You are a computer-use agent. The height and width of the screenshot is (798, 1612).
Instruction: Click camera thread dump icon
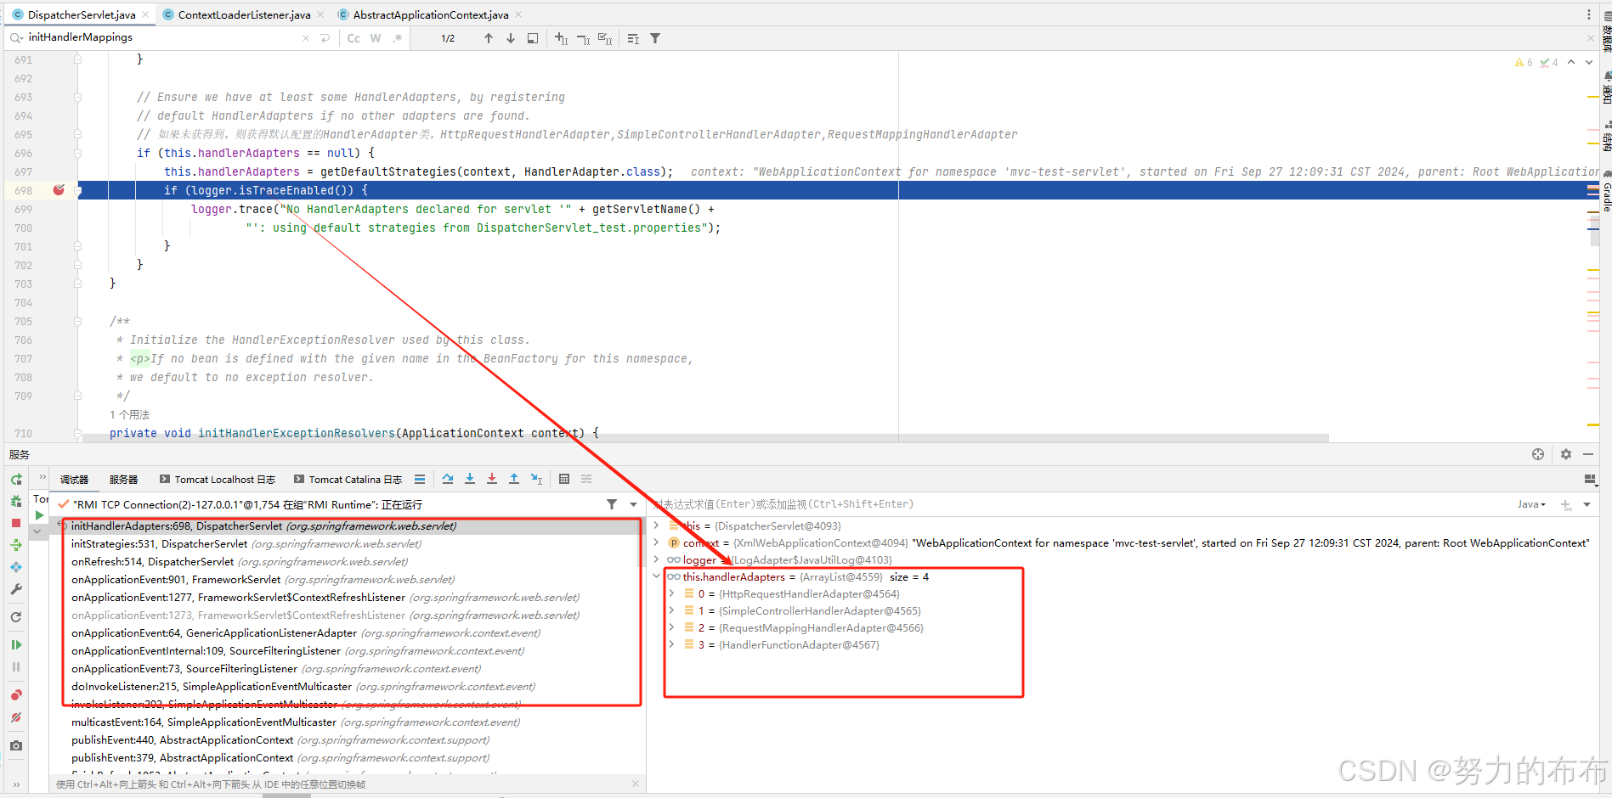pyautogui.click(x=16, y=745)
